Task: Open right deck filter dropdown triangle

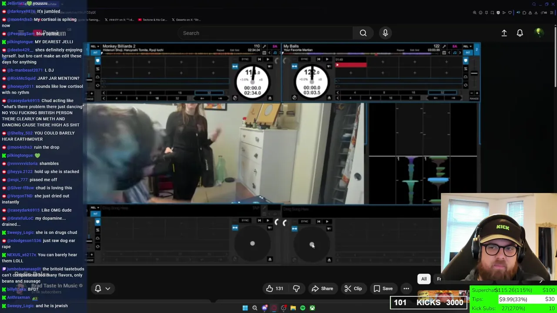Action: 329,67
